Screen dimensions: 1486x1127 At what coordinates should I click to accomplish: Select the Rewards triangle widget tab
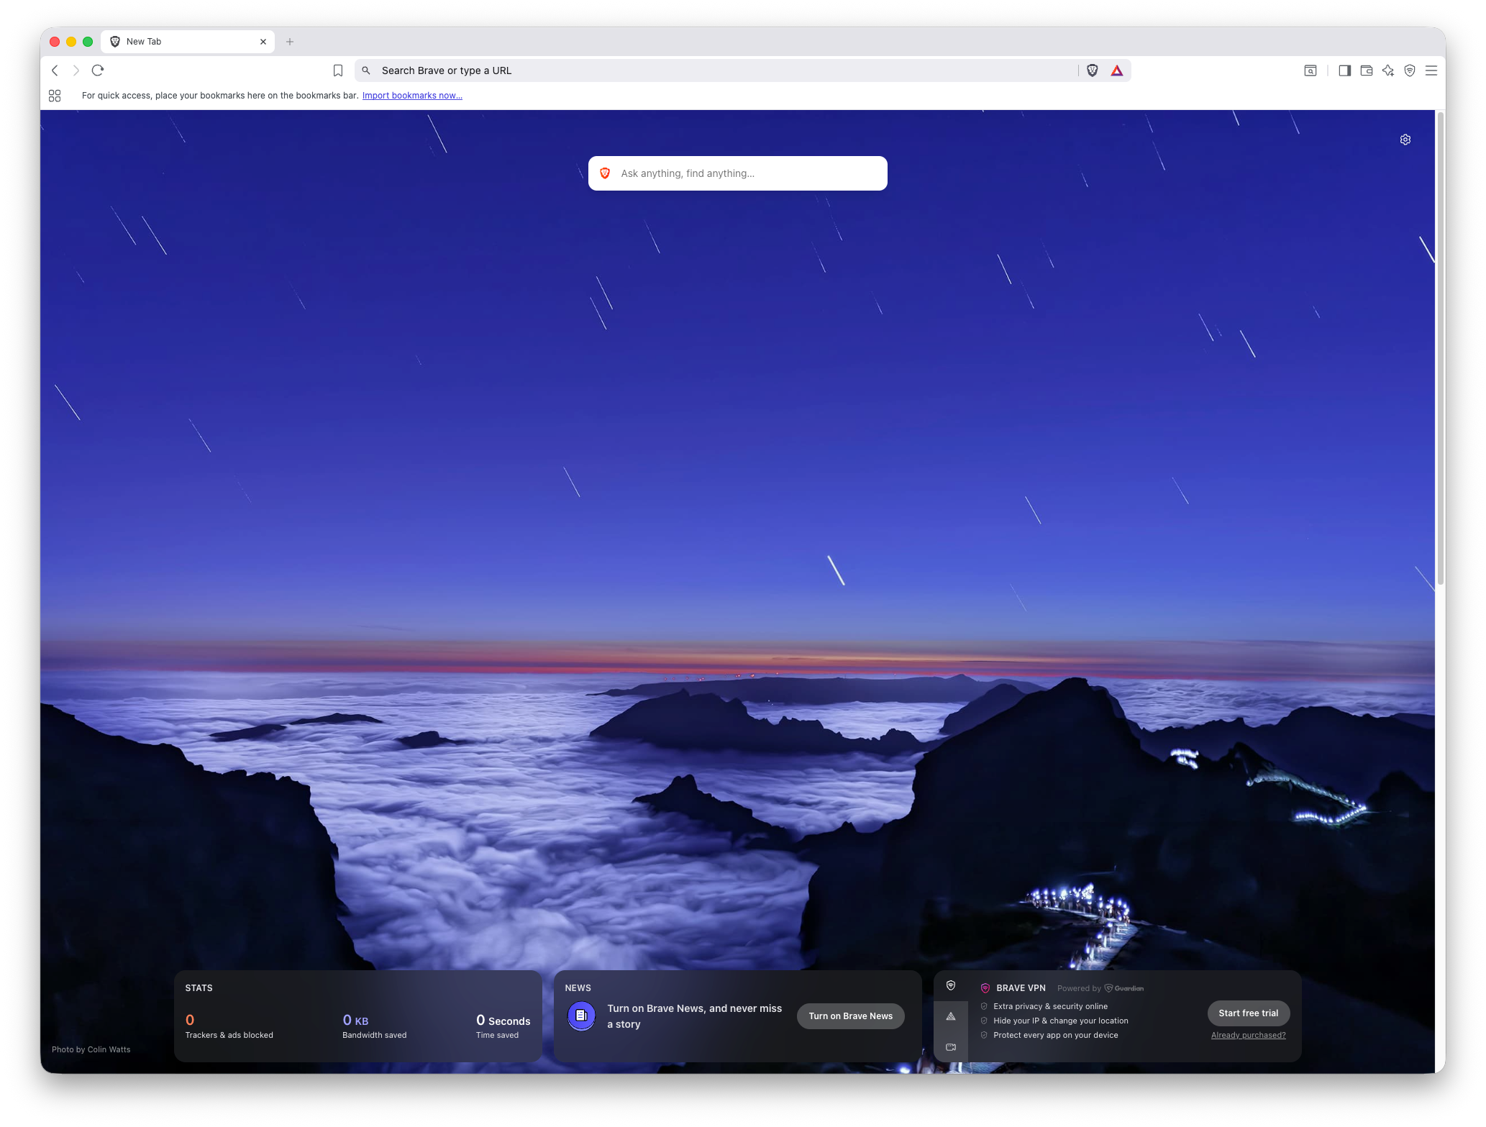tap(951, 1016)
